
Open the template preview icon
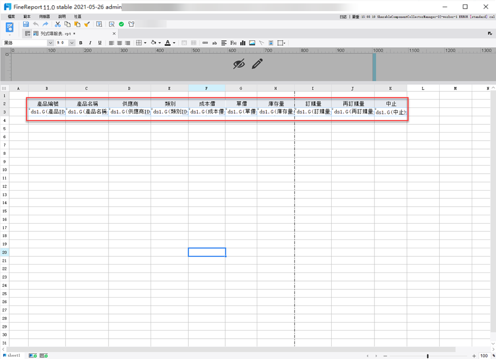112,24
